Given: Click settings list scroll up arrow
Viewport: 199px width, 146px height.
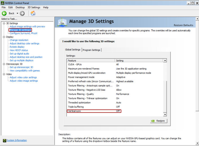Looking at the screenshot, I should pyautogui.click(x=165, y=60).
